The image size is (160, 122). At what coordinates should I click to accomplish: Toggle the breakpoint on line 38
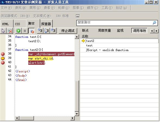point(3,54)
